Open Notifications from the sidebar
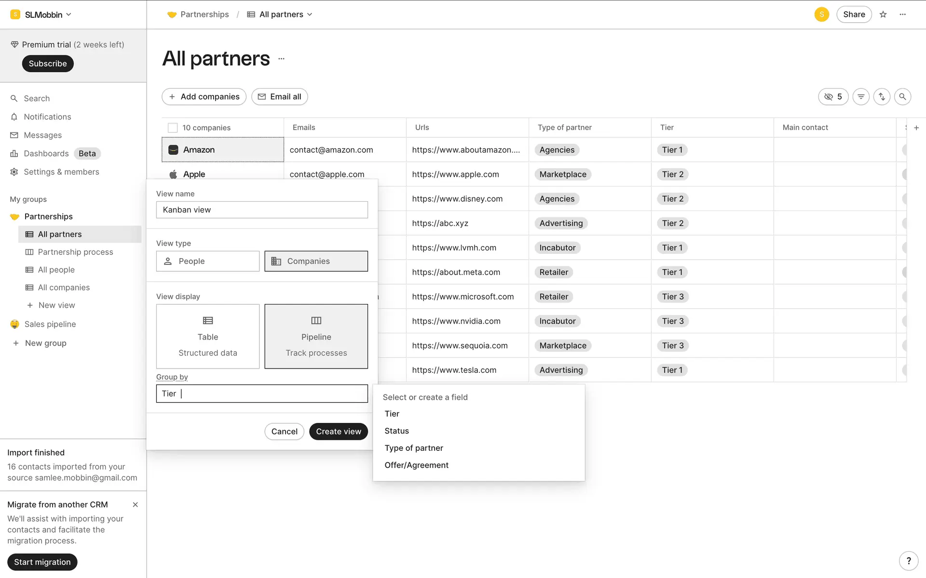This screenshot has height=578, width=926. [47, 117]
